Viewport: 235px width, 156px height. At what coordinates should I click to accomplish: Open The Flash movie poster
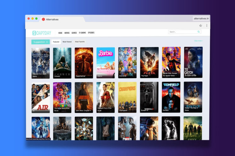coord(149,62)
